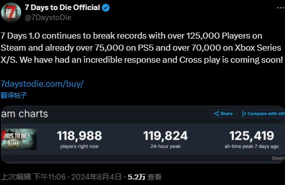285x185 pixels.
Task: Click the 下午11:06 2024年8月4日 timestamp
Action: click(77, 176)
